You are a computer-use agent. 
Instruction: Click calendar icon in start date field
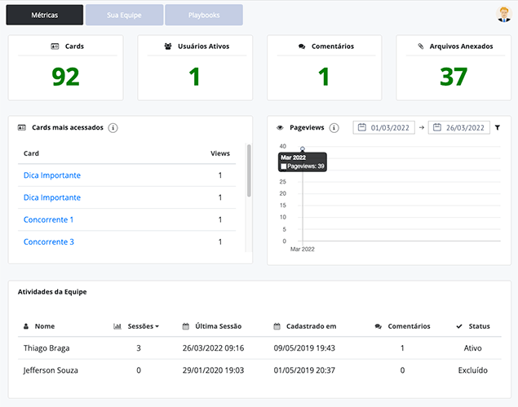point(362,127)
